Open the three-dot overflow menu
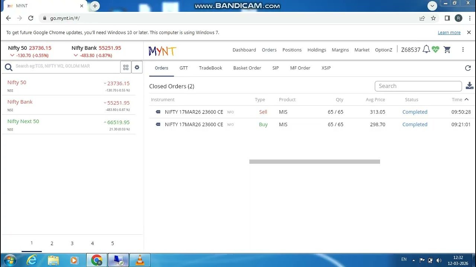 [x=463, y=49]
